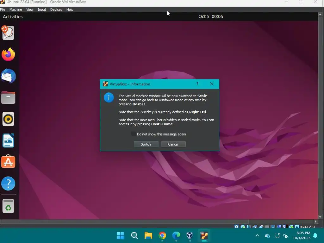The width and height of the screenshot is (324, 243).
Task: Open Microsoft Edge from the taskbar
Action: [x=176, y=235]
